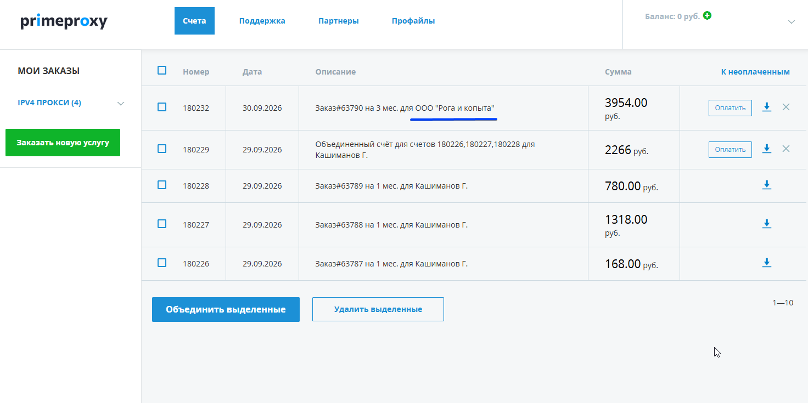Click the description of Заказ#63788
Screen dimensions: 808x403
point(391,225)
